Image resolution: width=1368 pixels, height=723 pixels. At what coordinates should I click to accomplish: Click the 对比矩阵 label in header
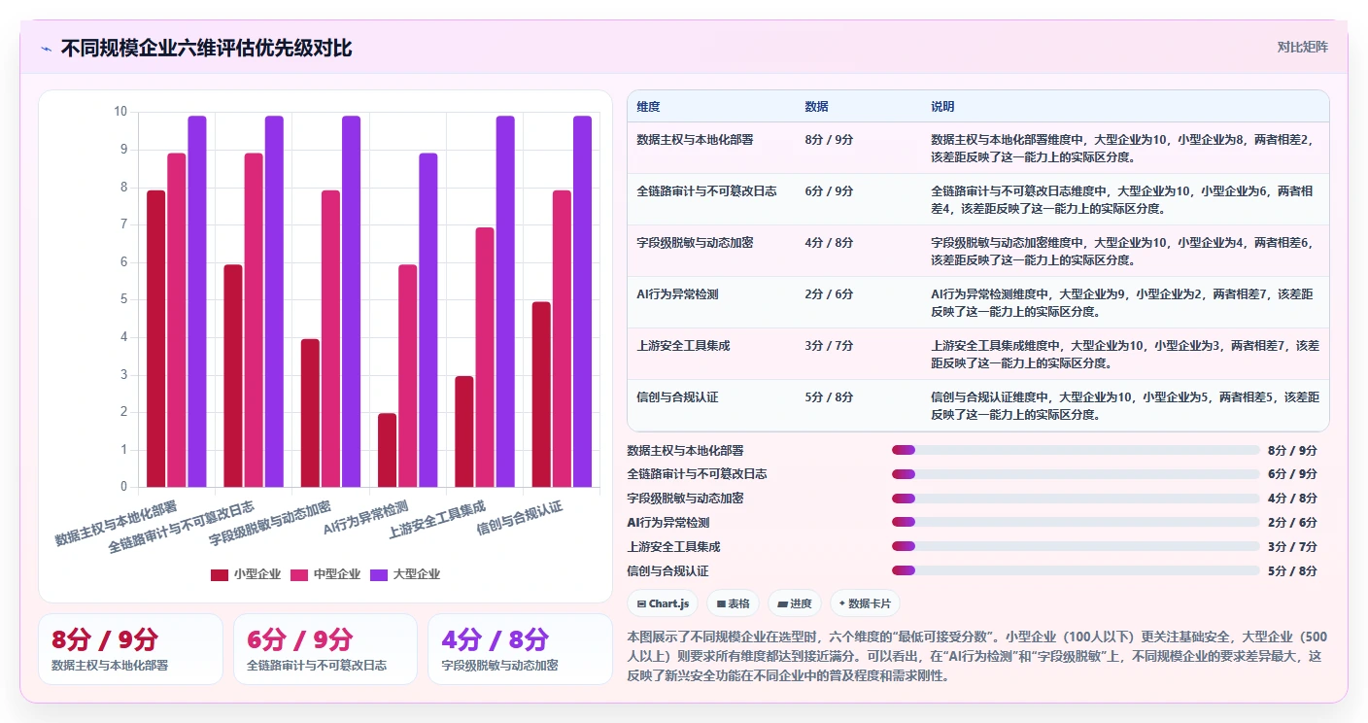[1302, 47]
